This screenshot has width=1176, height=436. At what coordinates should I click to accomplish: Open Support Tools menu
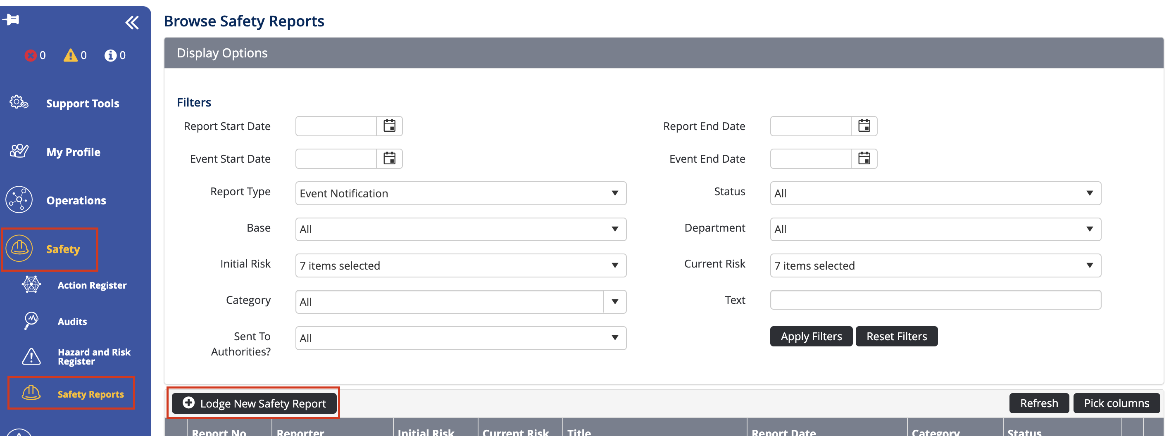point(82,104)
